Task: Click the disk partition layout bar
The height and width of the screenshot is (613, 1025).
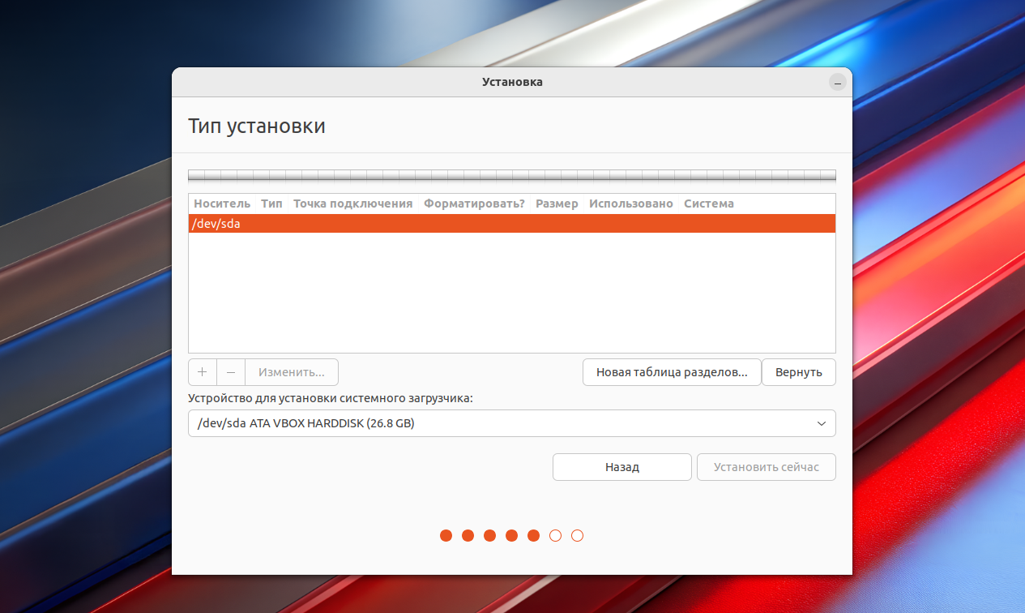Action: click(511, 176)
